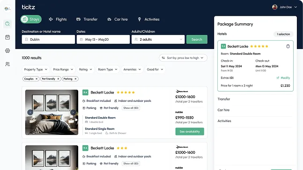Click the first hotel bedroom photo
Screen dimensions: 303x170
(x=52, y=113)
